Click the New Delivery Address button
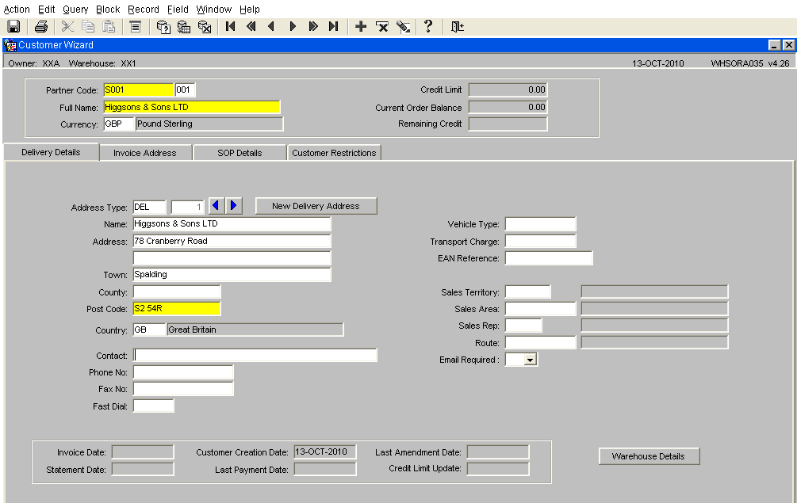 click(x=316, y=206)
